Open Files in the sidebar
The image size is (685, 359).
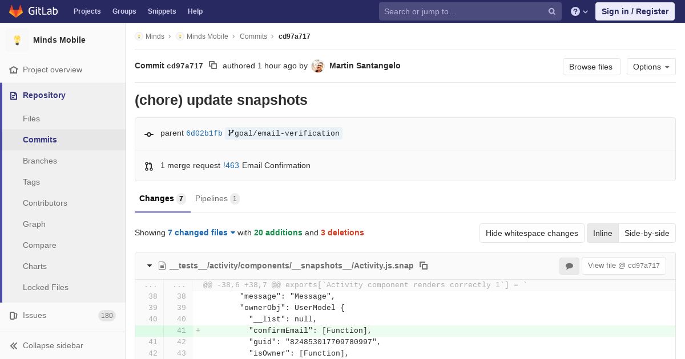pos(31,119)
